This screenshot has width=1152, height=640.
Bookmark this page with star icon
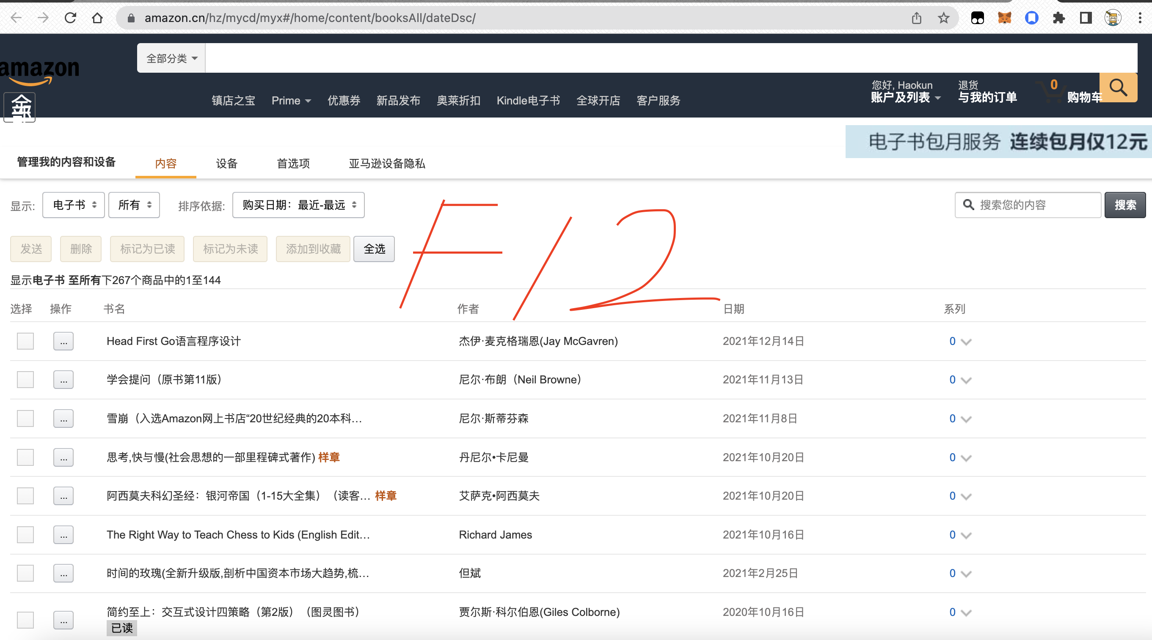pos(944,18)
